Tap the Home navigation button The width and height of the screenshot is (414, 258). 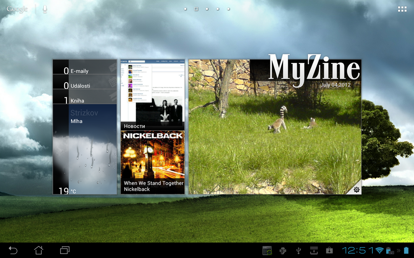pos(38,250)
